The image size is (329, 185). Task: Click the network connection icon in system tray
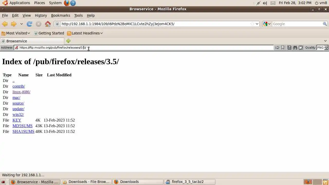tap(259, 3)
